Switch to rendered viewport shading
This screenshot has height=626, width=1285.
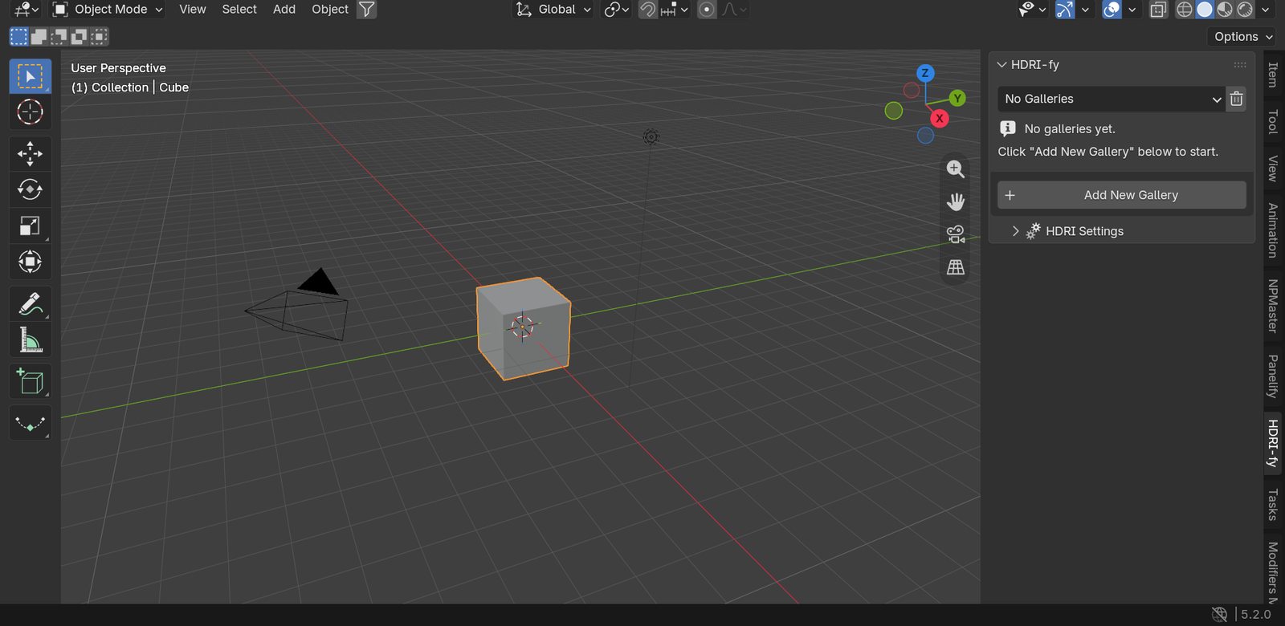(1245, 10)
